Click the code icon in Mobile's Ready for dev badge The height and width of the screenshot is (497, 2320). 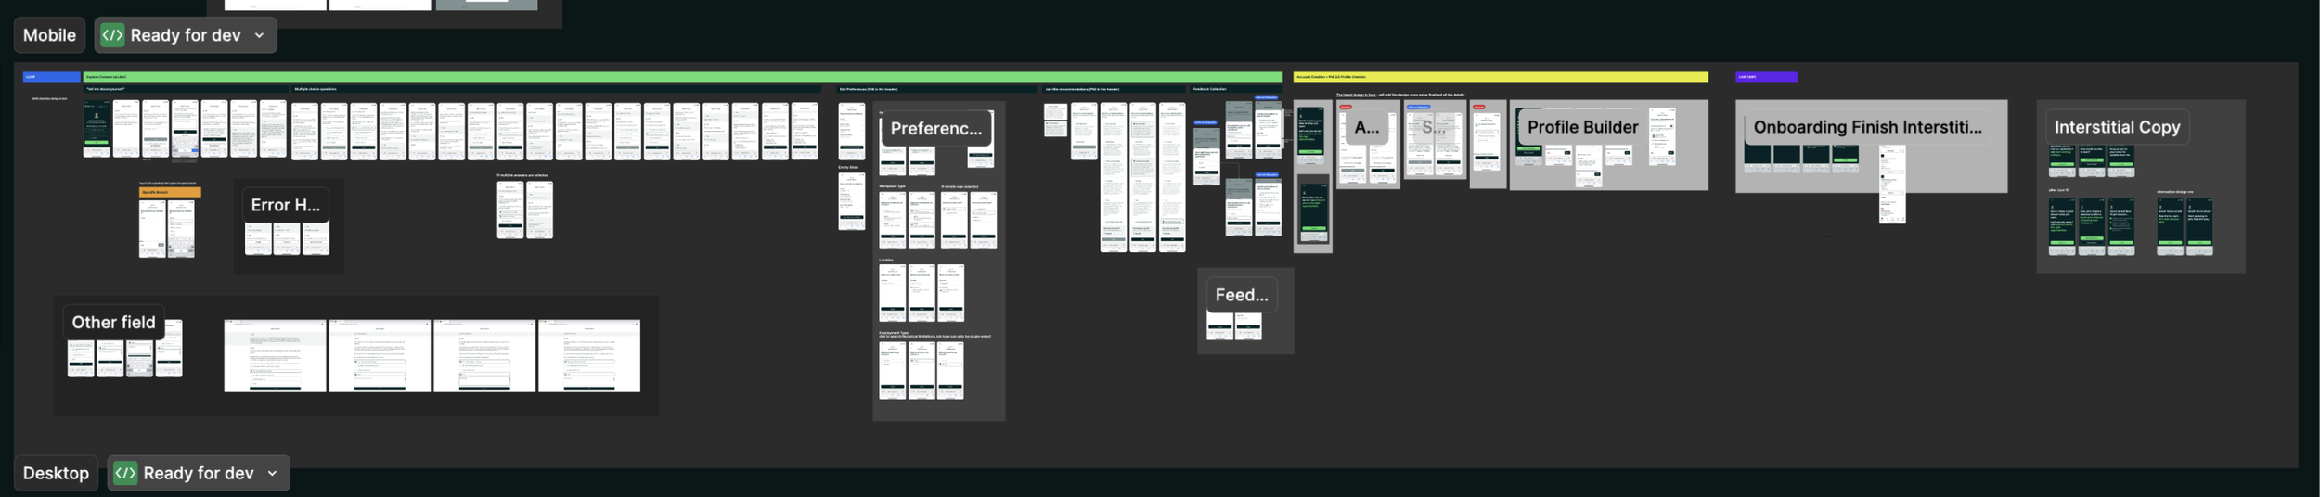[112, 35]
